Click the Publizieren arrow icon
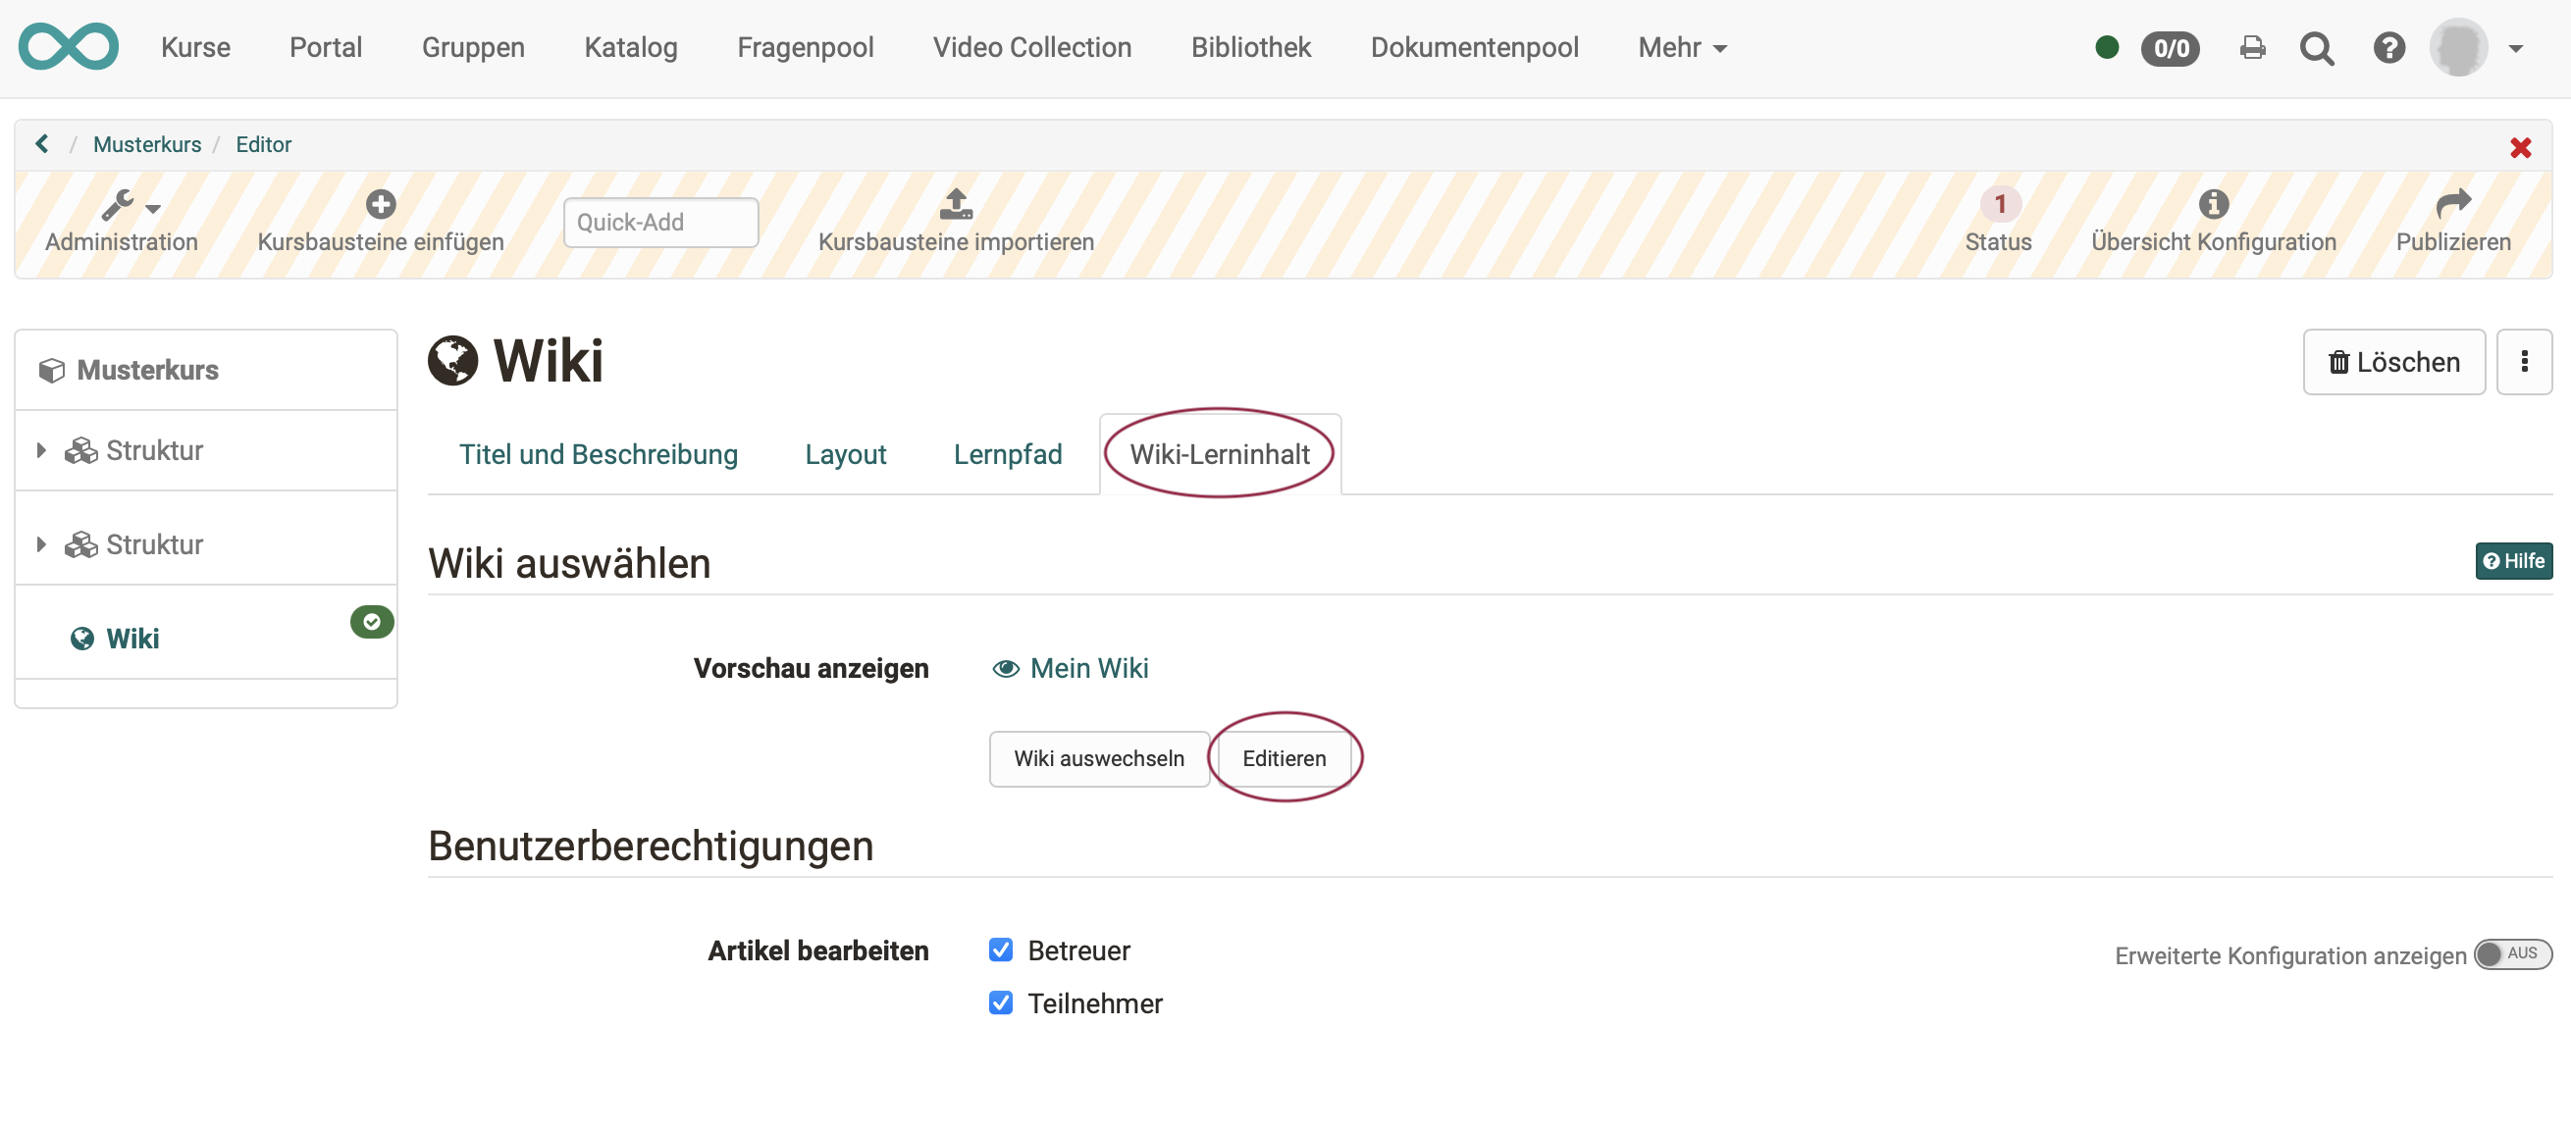 point(2454,202)
